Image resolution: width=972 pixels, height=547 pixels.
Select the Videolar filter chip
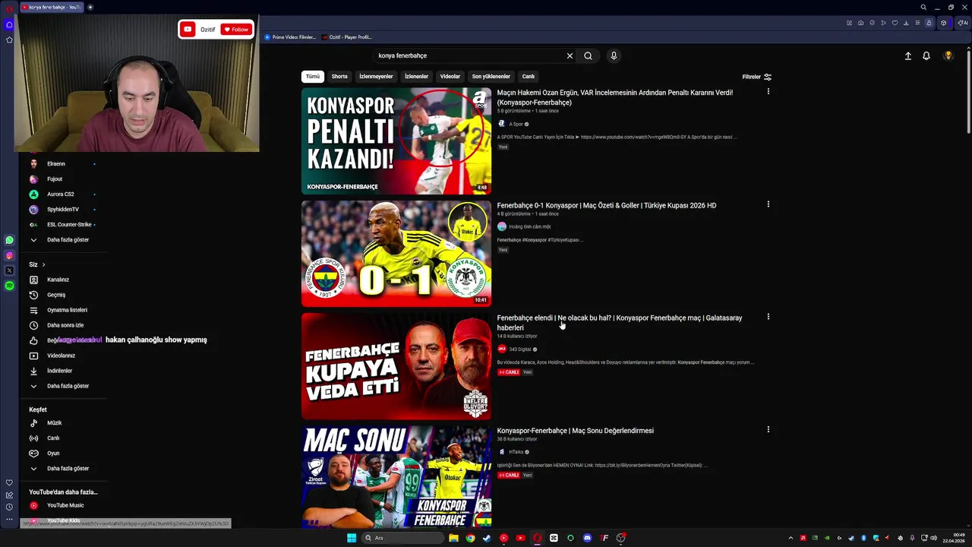pyautogui.click(x=450, y=77)
